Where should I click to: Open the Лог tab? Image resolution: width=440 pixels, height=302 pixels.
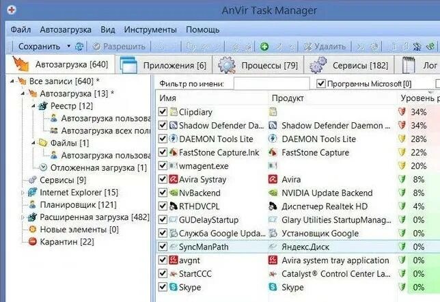coord(418,65)
